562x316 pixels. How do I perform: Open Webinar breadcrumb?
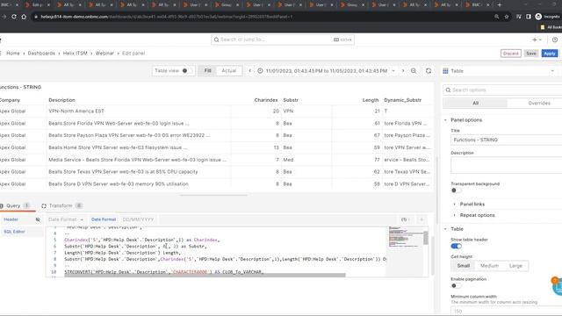click(x=104, y=54)
